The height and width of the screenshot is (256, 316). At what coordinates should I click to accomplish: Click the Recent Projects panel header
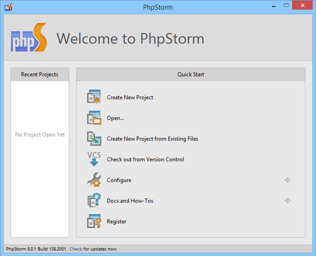(39, 74)
